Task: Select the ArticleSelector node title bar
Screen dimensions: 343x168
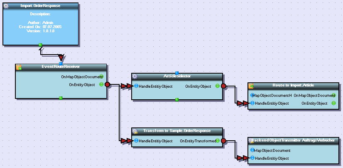Action: [177, 77]
